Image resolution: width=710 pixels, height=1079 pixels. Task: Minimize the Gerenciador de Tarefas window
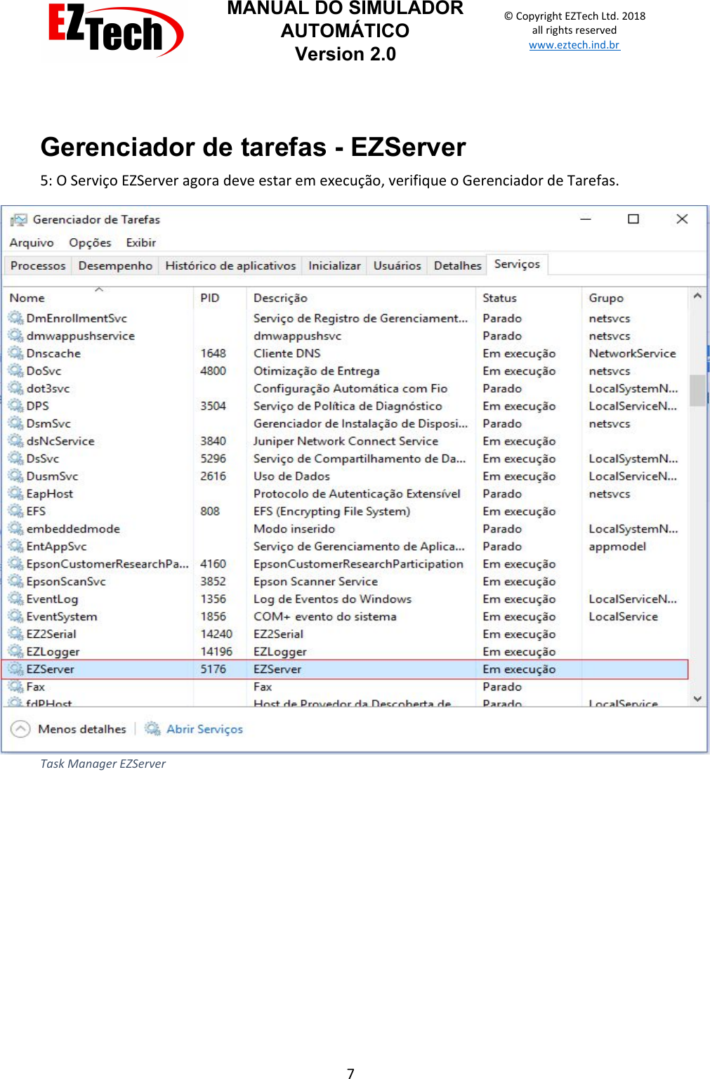point(586,219)
